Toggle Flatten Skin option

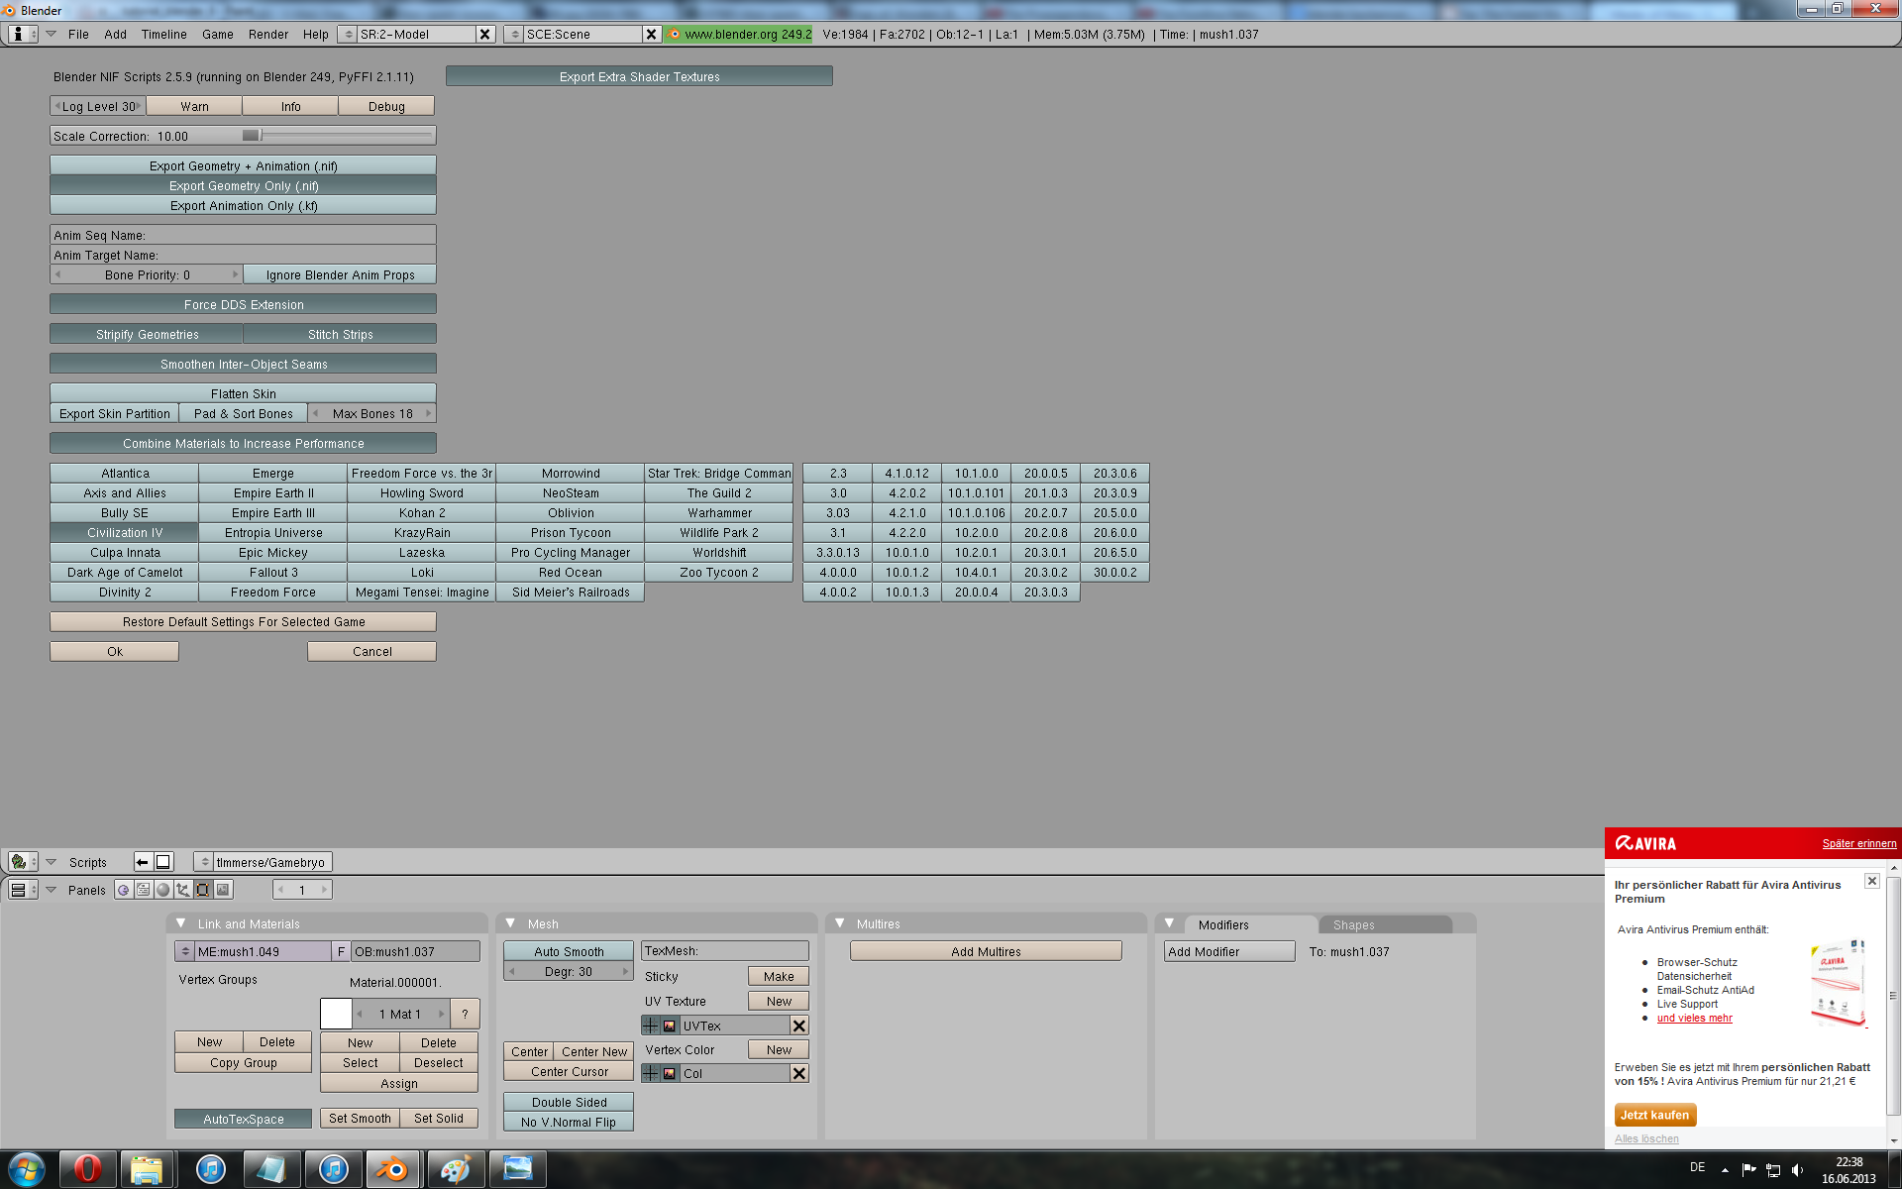coord(243,393)
